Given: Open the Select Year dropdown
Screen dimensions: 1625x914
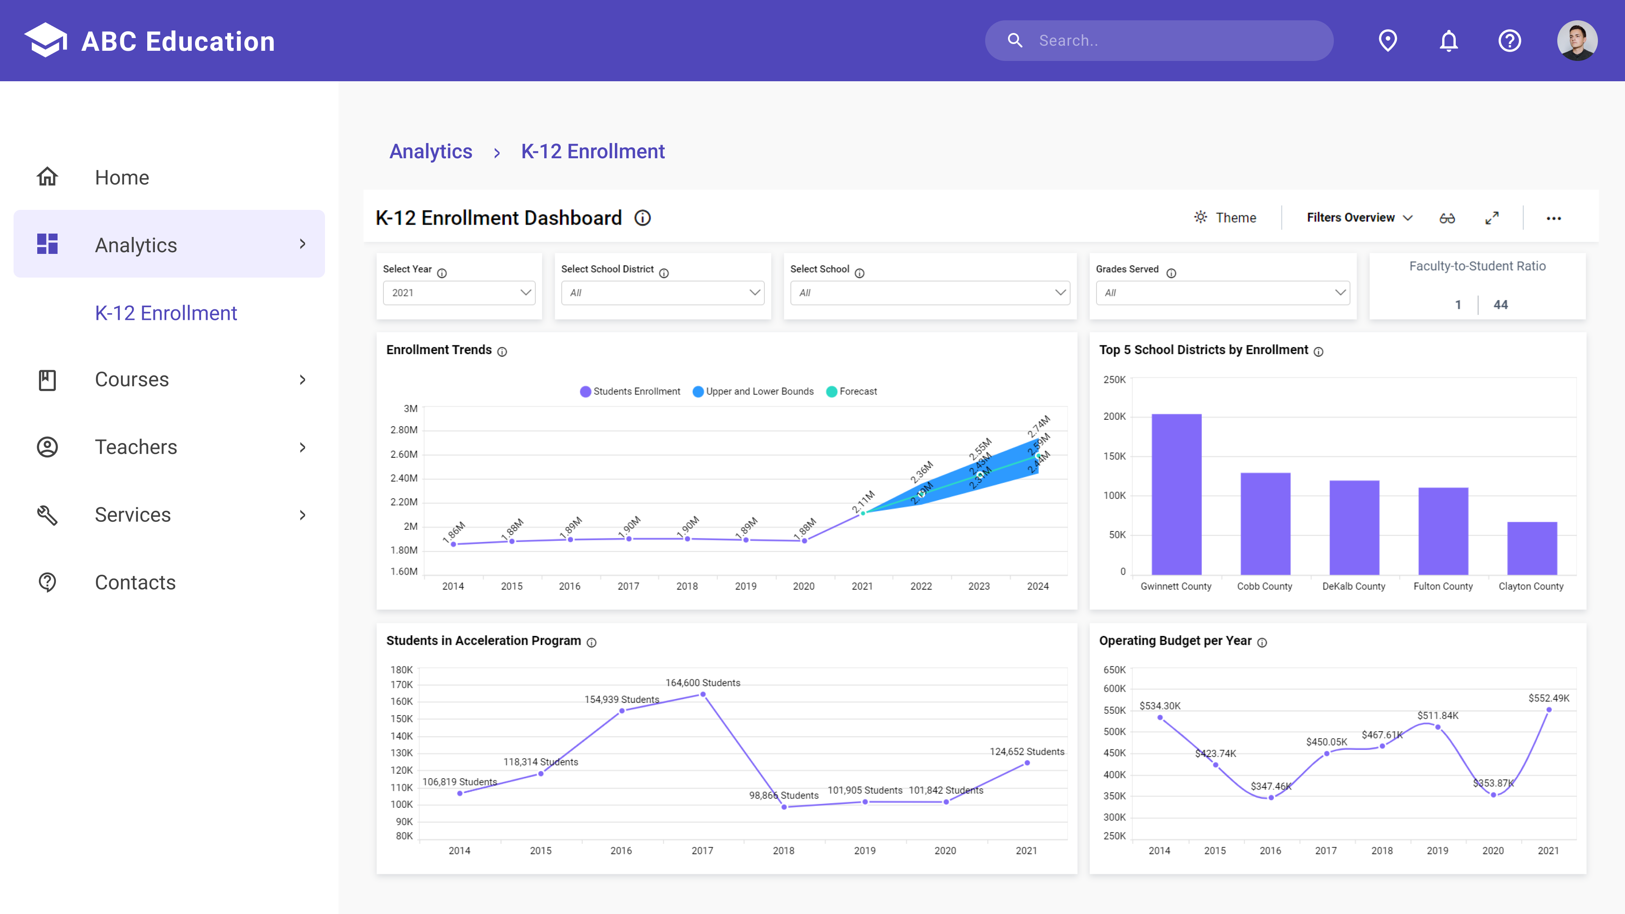Looking at the screenshot, I should pos(459,292).
